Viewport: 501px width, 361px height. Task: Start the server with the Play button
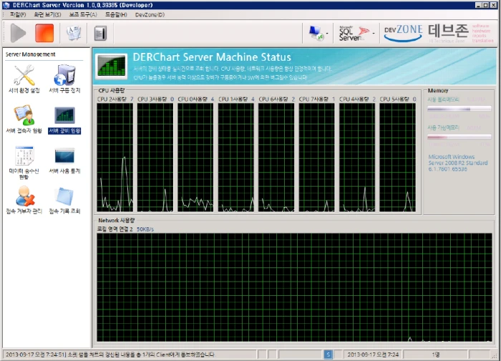18,33
